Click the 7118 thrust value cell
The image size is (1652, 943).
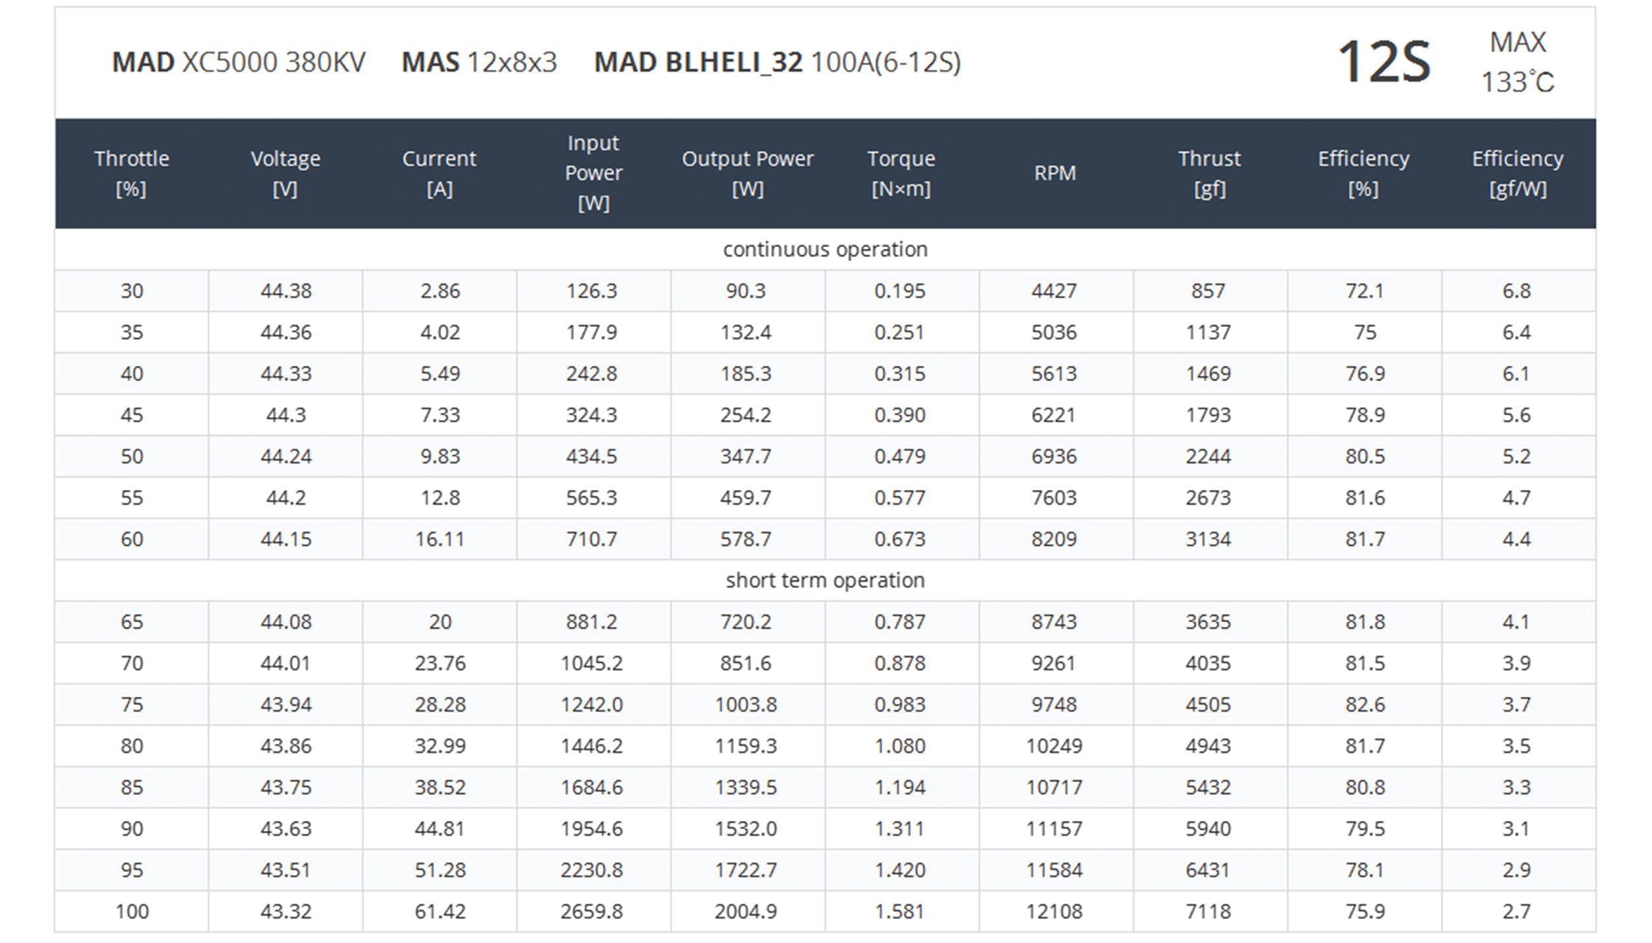tap(1208, 912)
